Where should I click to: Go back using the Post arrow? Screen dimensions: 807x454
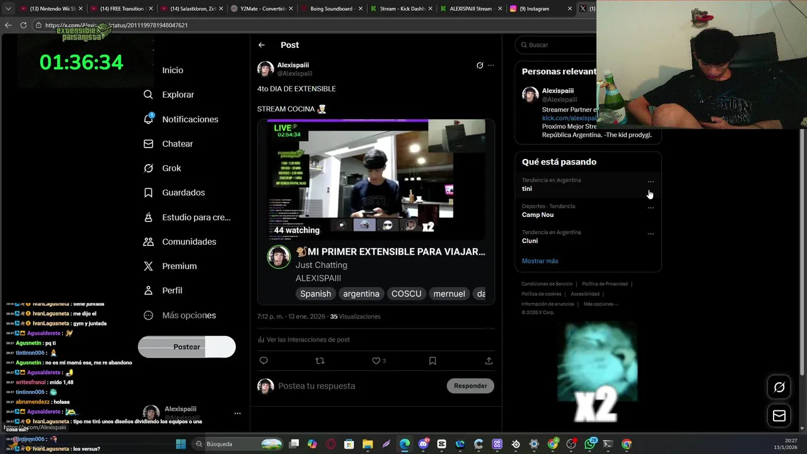(262, 45)
